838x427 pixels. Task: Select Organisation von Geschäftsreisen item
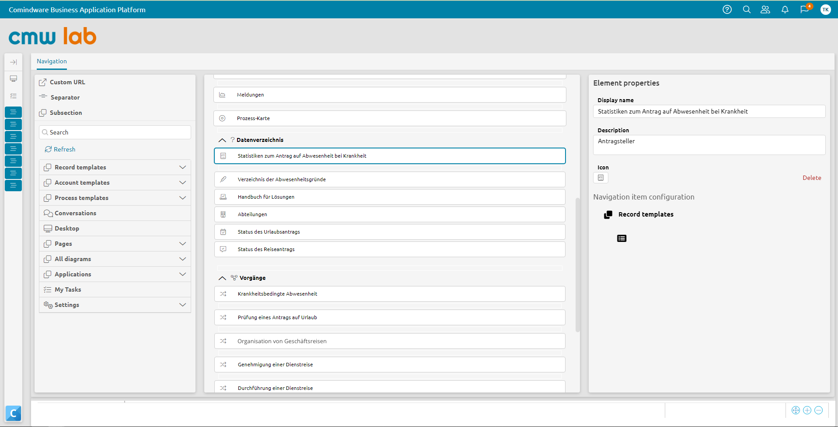[390, 341]
